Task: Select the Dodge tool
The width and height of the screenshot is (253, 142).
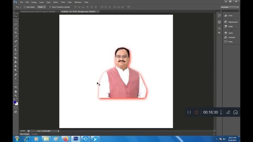Action: tap(16, 70)
